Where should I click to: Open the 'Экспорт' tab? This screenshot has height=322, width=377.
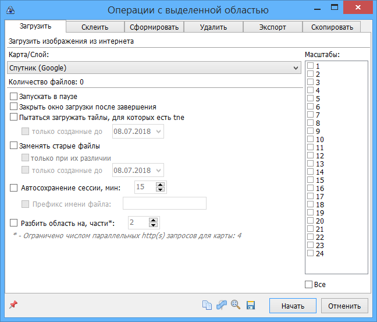[x=272, y=27]
